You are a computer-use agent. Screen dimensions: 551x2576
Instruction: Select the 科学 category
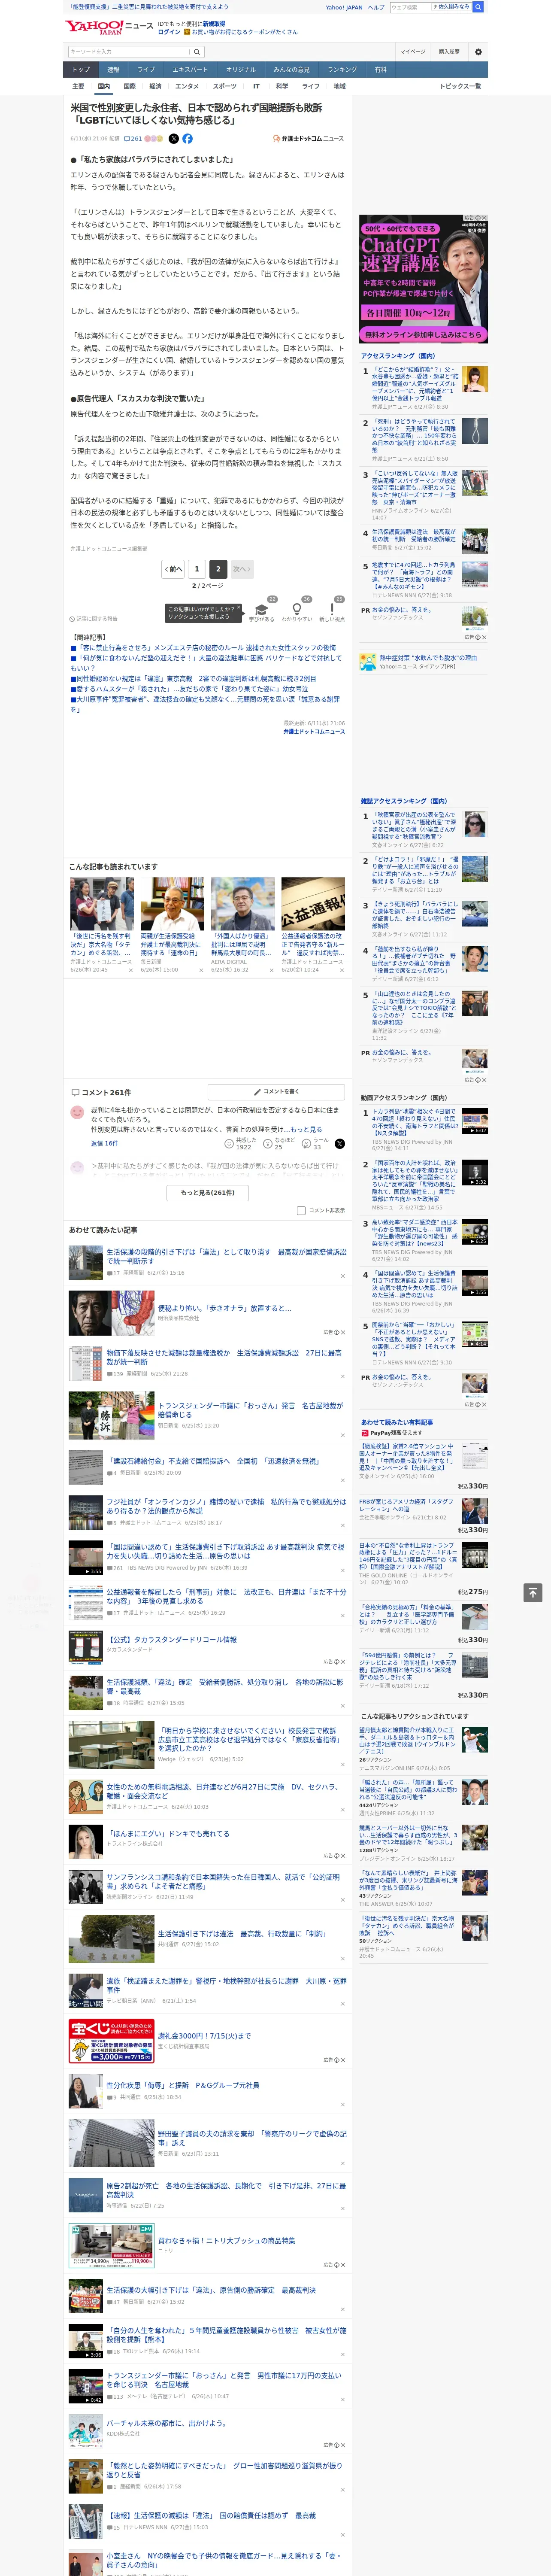[x=282, y=86]
